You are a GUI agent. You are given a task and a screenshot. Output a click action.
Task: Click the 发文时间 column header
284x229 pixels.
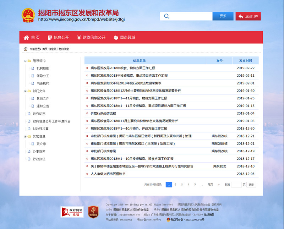[246, 61]
